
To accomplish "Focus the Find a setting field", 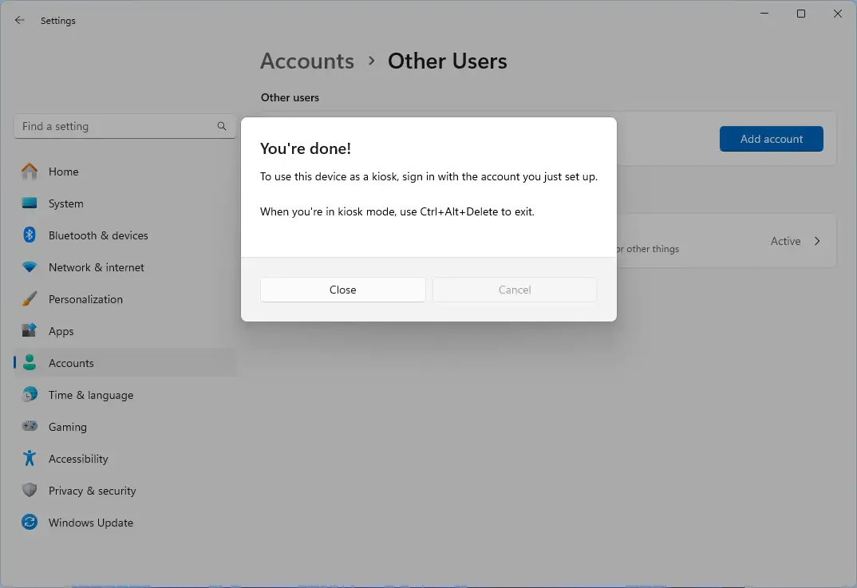I will pyautogui.click(x=125, y=126).
